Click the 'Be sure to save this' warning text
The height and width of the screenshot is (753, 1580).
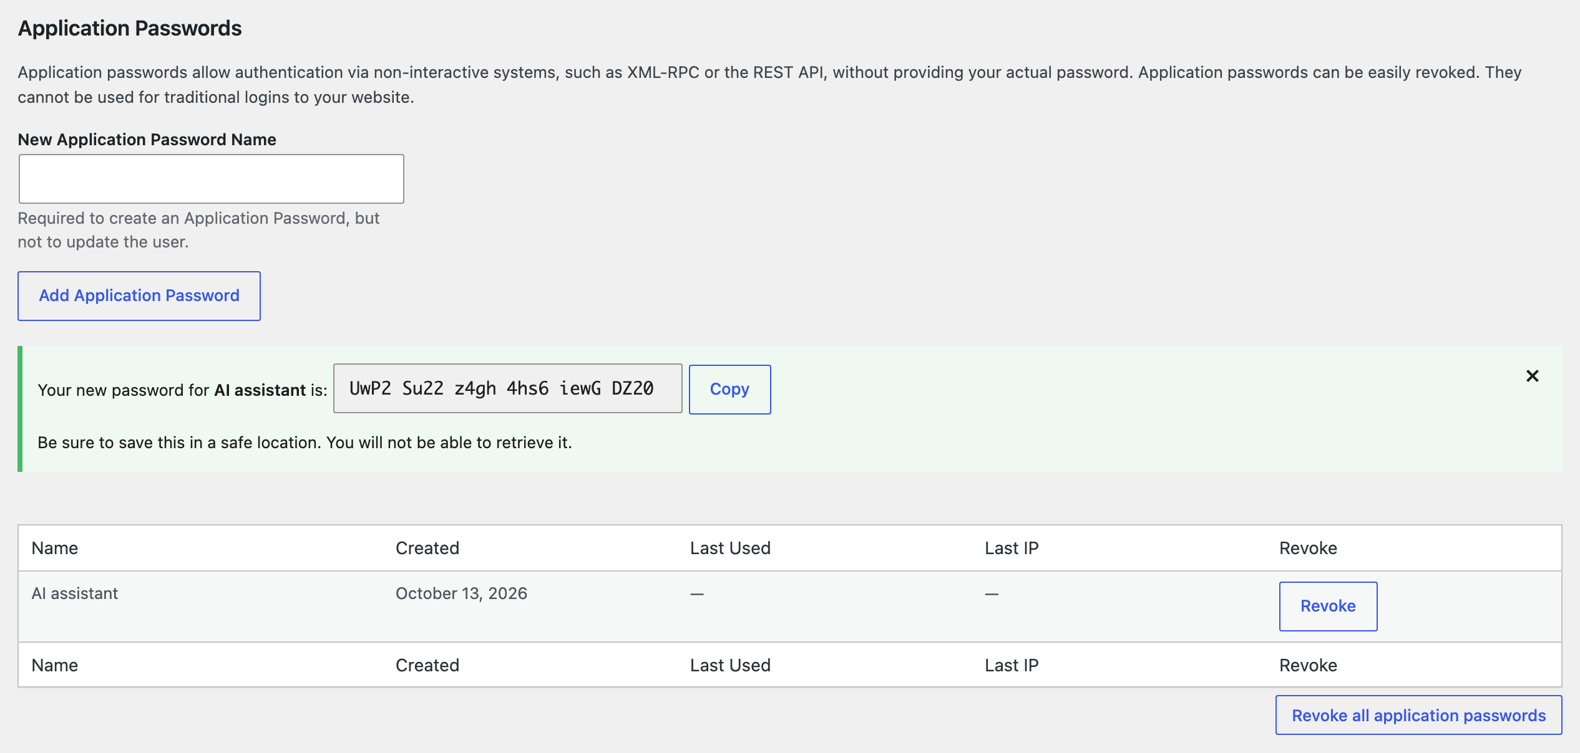coord(305,443)
